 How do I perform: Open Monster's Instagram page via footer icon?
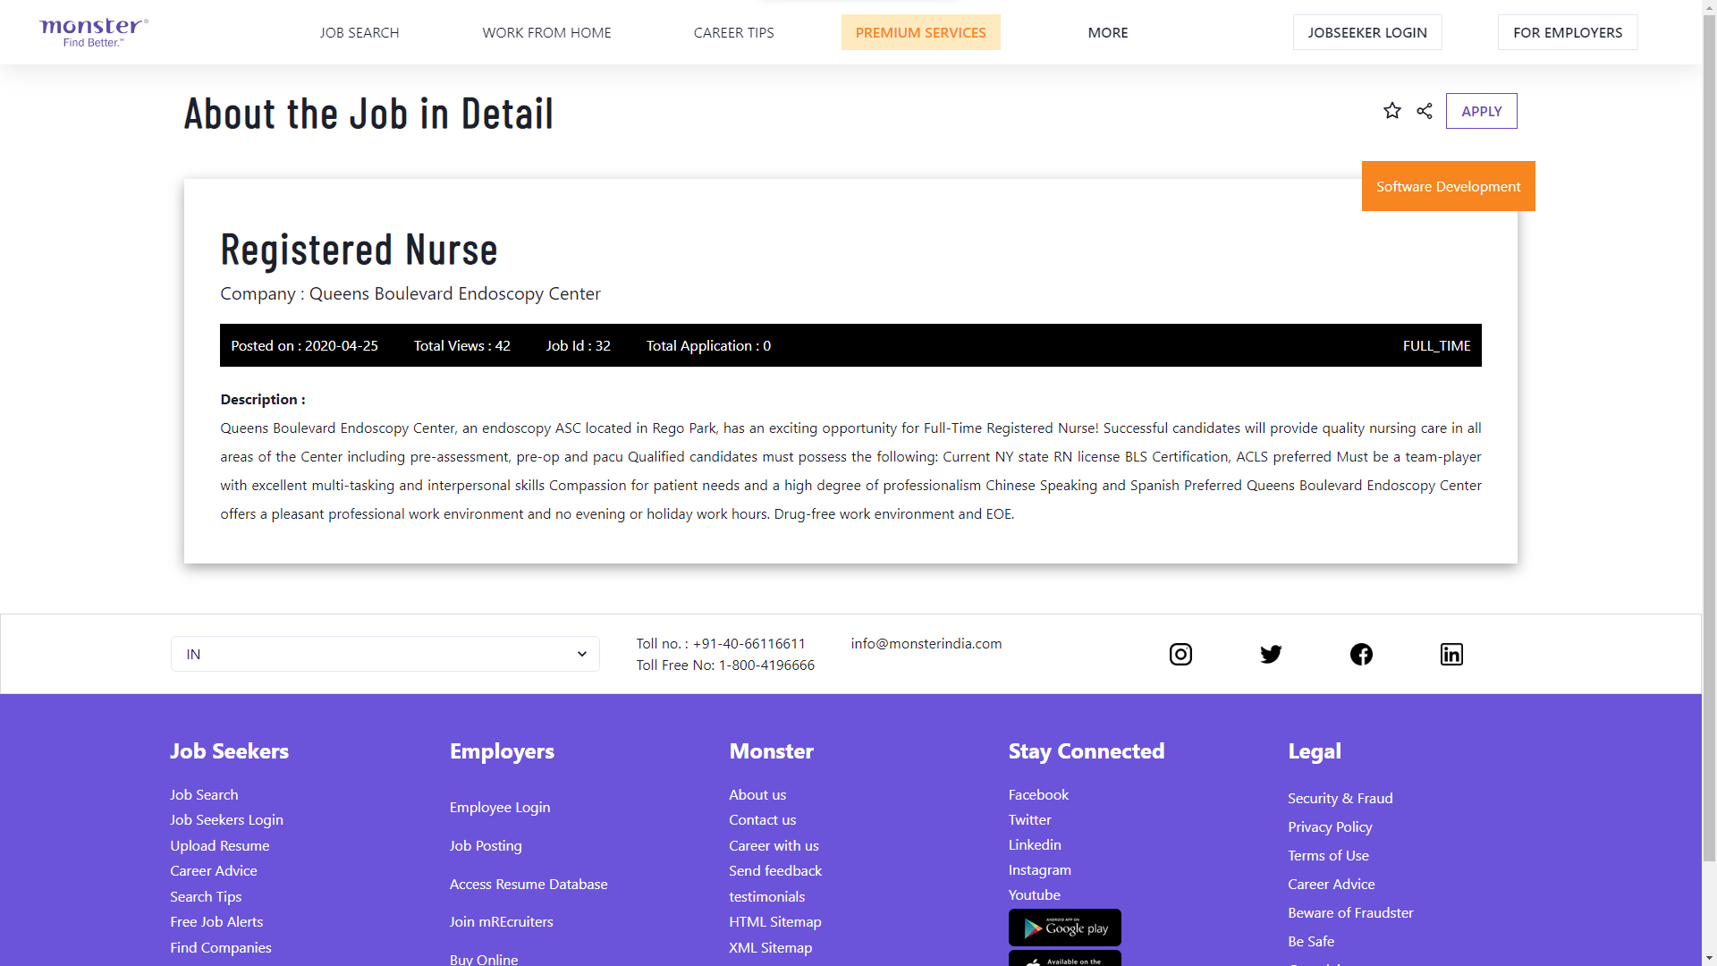[1180, 654]
